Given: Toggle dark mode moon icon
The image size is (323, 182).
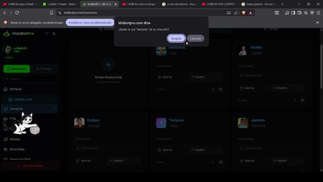Looking at the screenshot, I should [54, 34].
